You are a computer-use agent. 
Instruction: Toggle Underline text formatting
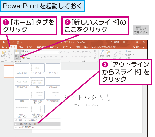pos(42,57)
